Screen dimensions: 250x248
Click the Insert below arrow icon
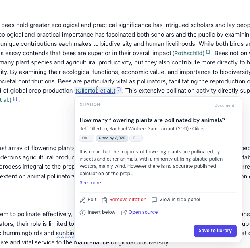83,213
